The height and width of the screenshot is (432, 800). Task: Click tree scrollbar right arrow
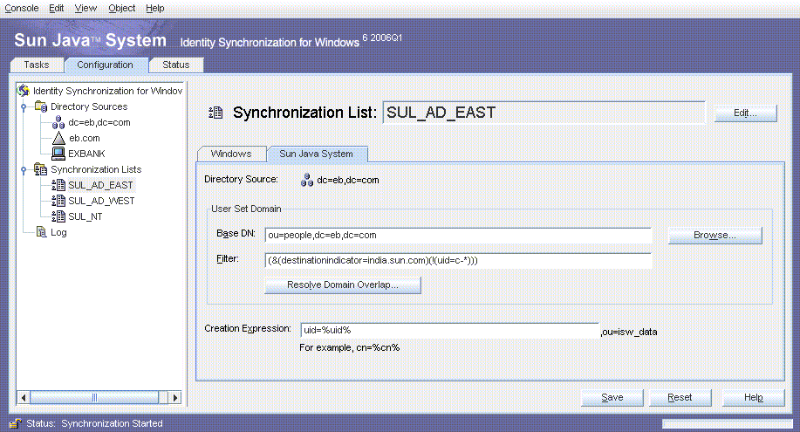[175, 397]
